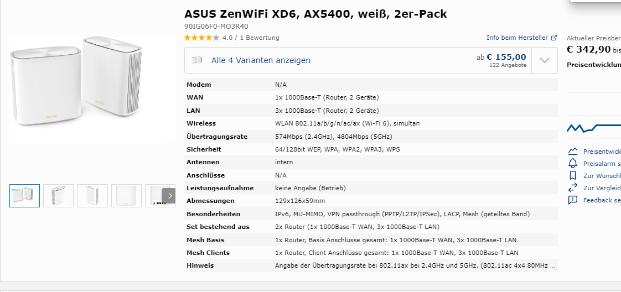Select the fourth thumbnail, router front view

pos(126,196)
